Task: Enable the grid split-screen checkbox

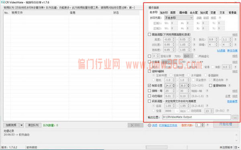Action: [x=149, y=56]
